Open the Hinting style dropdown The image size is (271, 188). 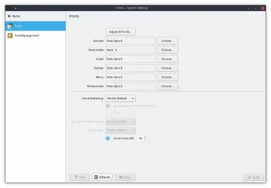[x=120, y=130]
